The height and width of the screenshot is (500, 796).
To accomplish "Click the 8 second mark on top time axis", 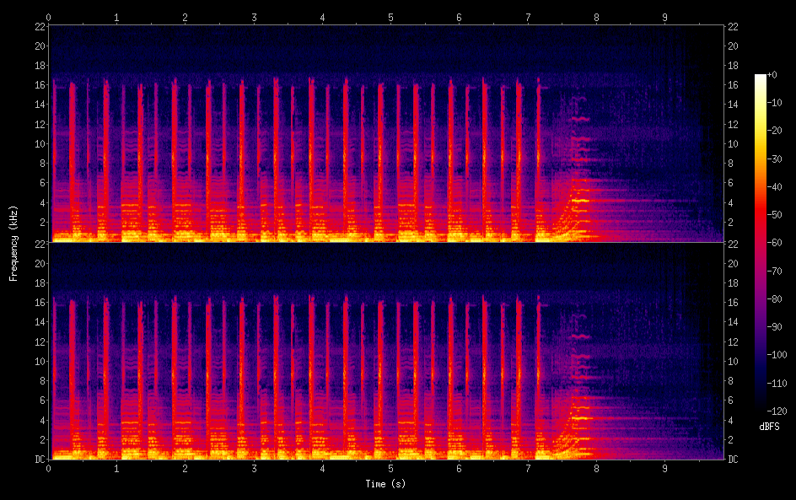I will [596, 16].
